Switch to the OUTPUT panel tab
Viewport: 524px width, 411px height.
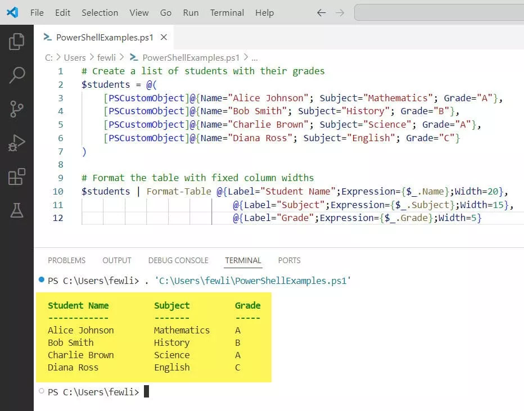116,260
